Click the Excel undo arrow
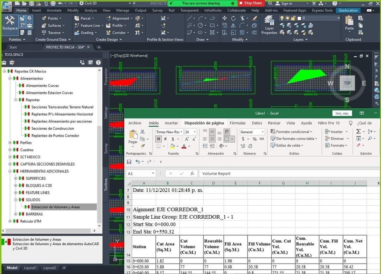This screenshot has height=274, width=381. 138,162
